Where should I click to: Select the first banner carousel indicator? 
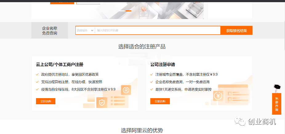[122, 11]
